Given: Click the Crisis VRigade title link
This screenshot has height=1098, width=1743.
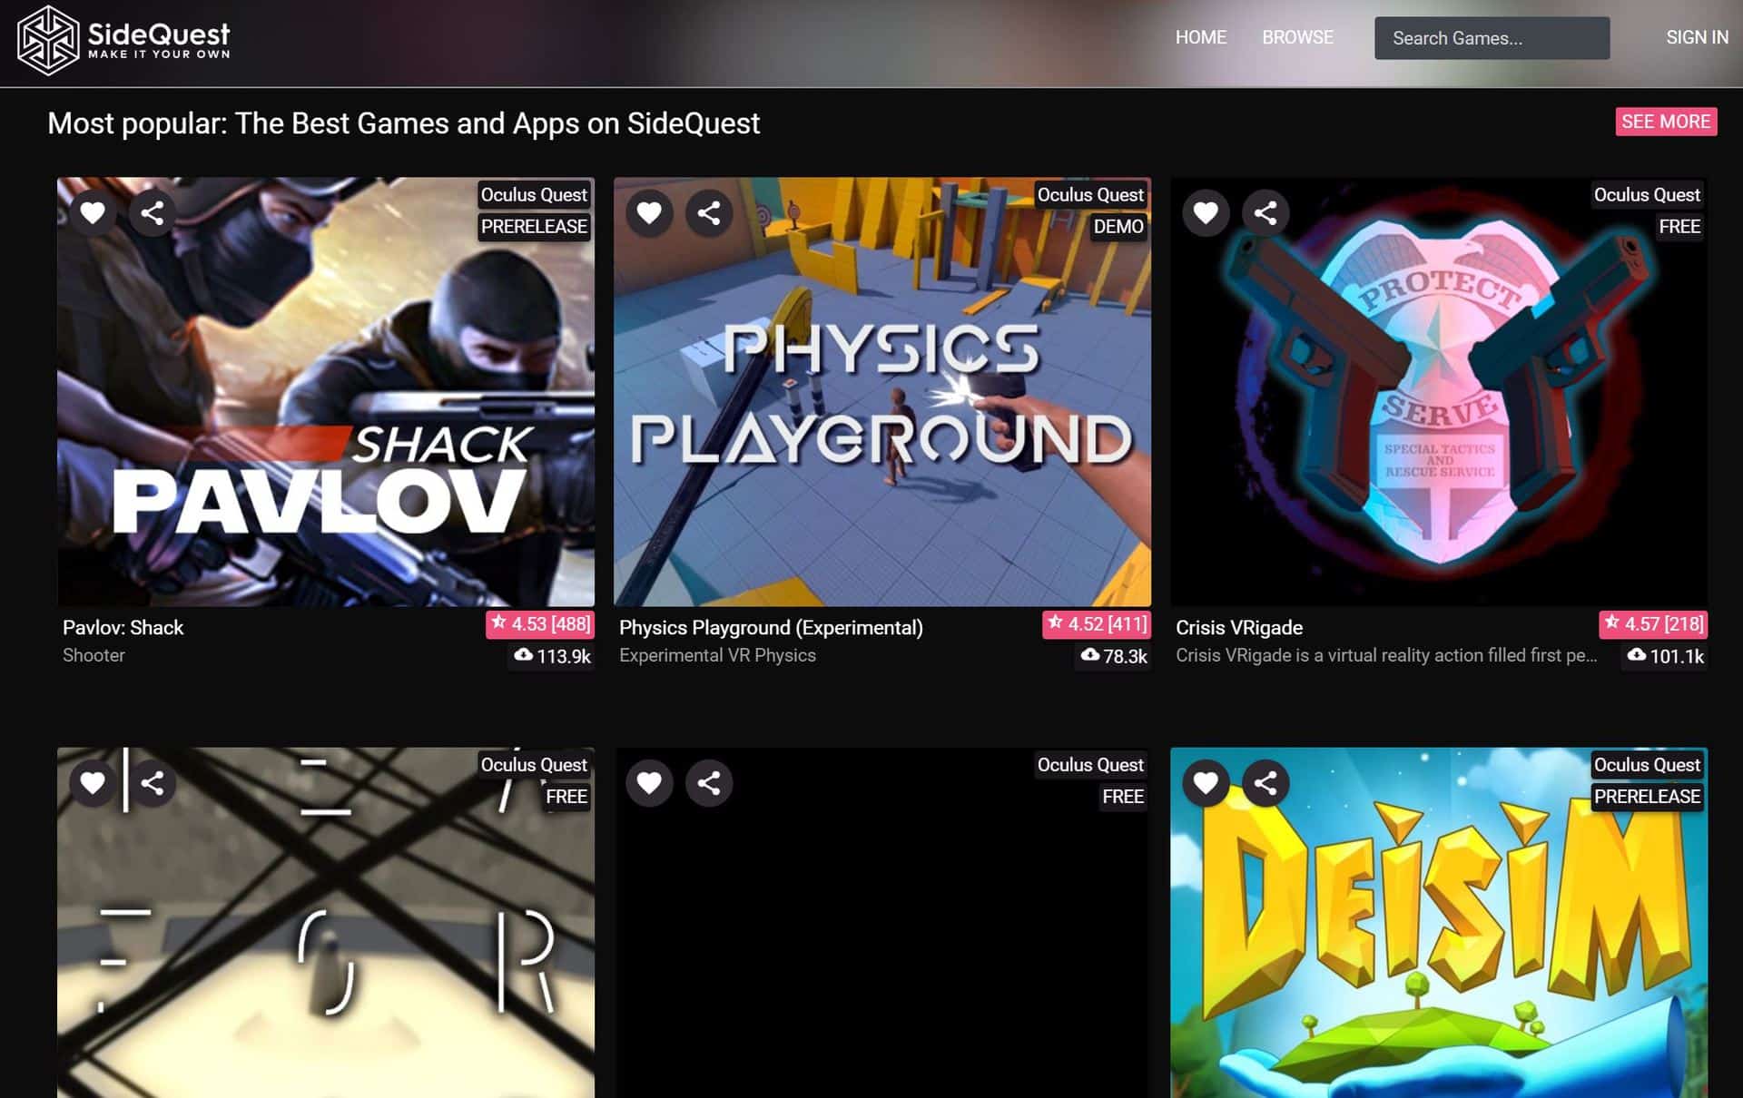Looking at the screenshot, I should click(1239, 628).
